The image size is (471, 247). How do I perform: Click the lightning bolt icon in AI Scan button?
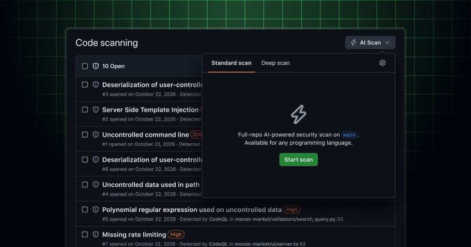pyautogui.click(x=354, y=42)
